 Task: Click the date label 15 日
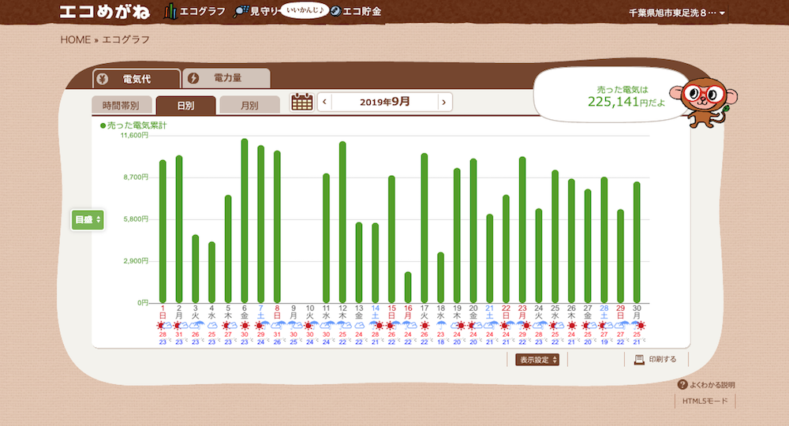coord(392,312)
